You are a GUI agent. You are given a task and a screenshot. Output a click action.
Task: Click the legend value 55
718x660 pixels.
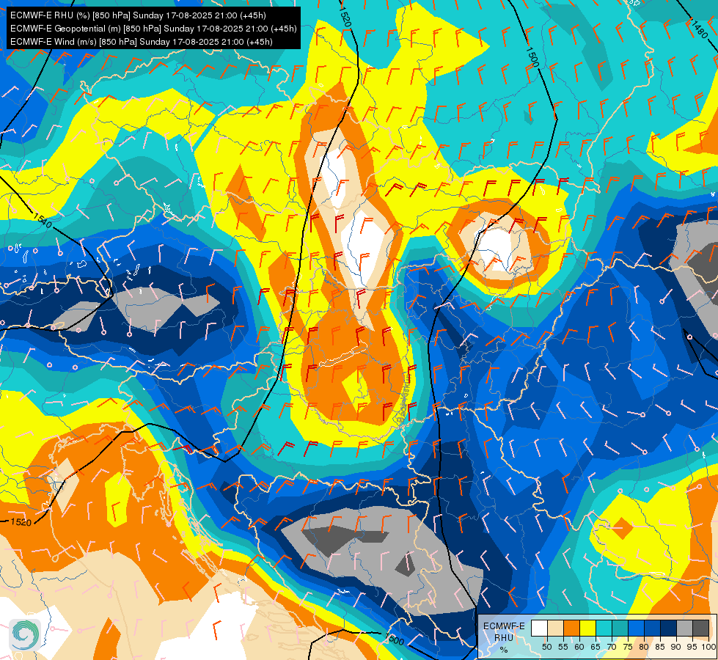[563, 647]
